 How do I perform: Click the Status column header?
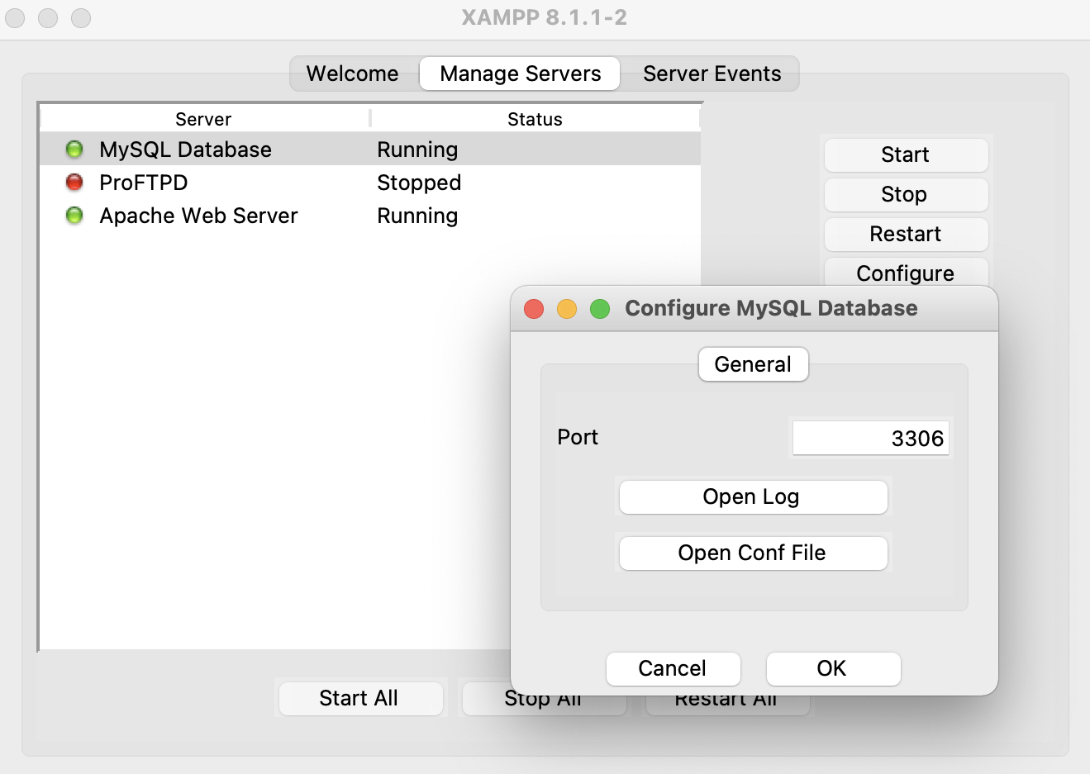pyautogui.click(x=535, y=118)
